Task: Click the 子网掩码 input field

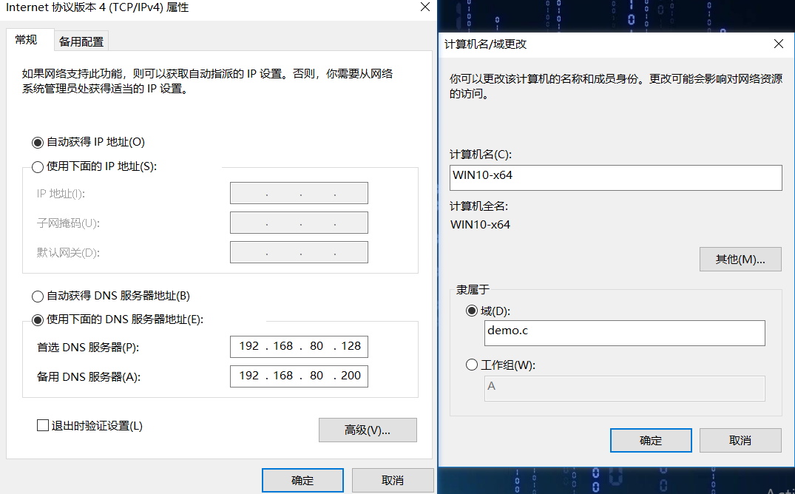Action: click(x=299, y=223)
